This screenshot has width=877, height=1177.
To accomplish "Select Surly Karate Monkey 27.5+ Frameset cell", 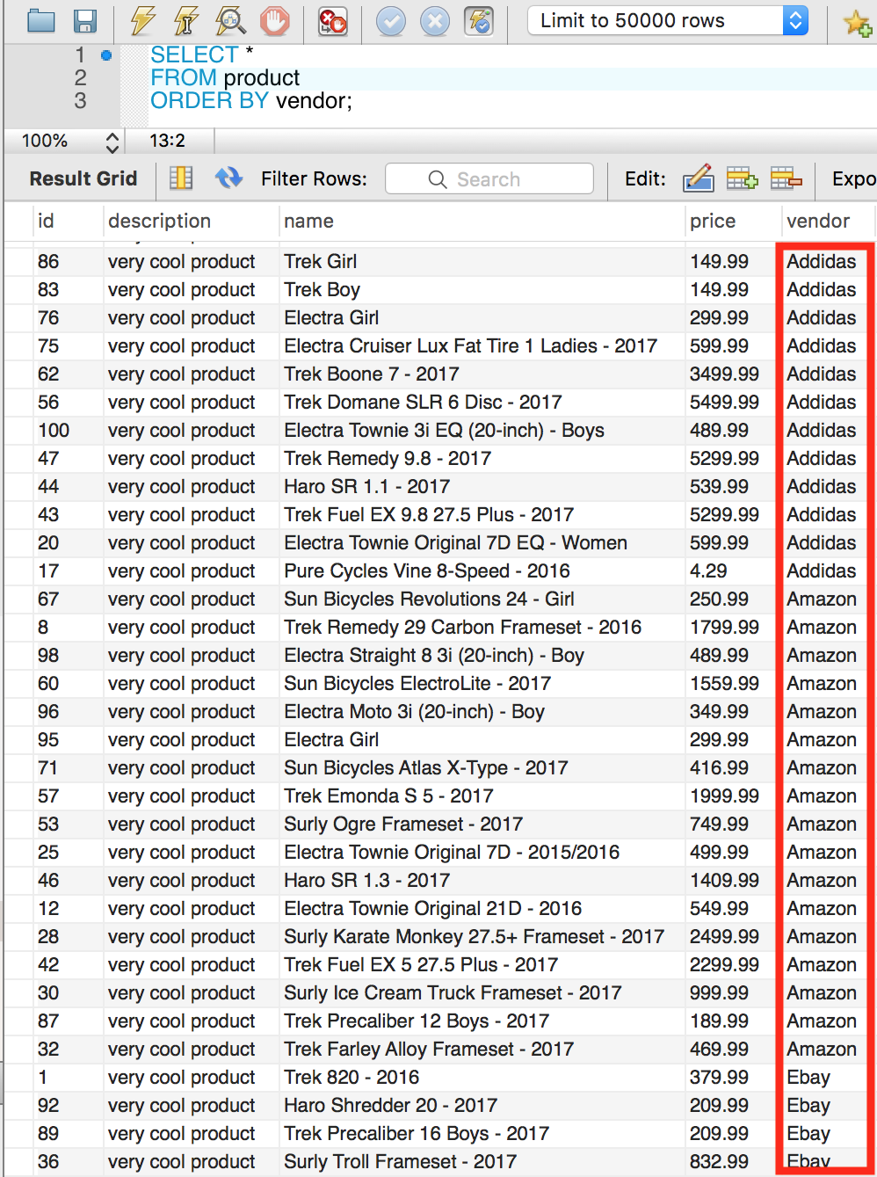I will (482, 936).
